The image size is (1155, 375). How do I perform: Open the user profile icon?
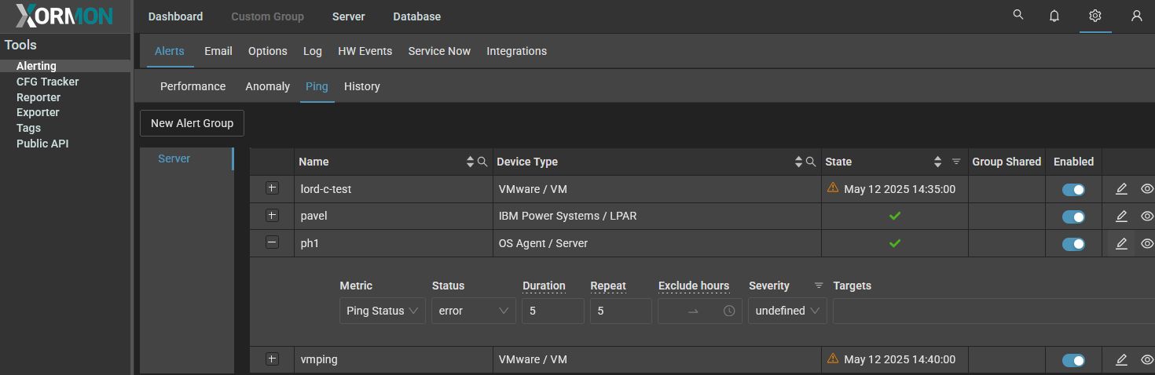(1136, 16)
